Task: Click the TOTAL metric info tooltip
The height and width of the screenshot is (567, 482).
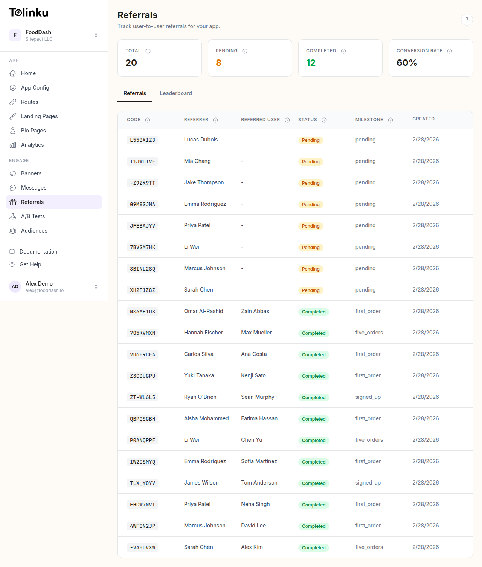Action: [x=148, y=51]
